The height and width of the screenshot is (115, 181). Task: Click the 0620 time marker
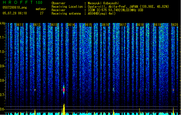(x=175, y=25)
